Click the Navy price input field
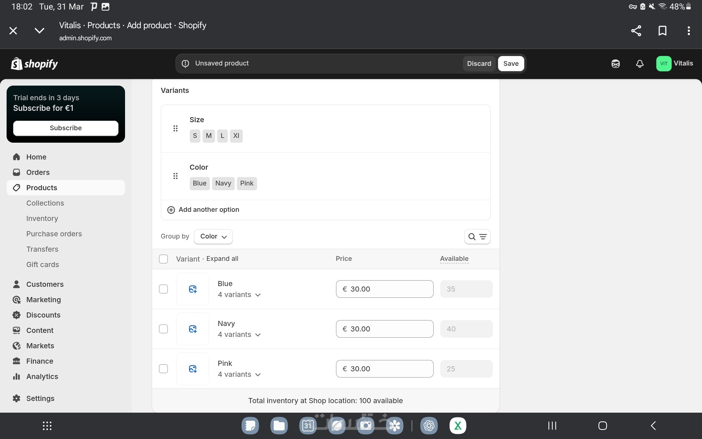 tap(385, 329)
